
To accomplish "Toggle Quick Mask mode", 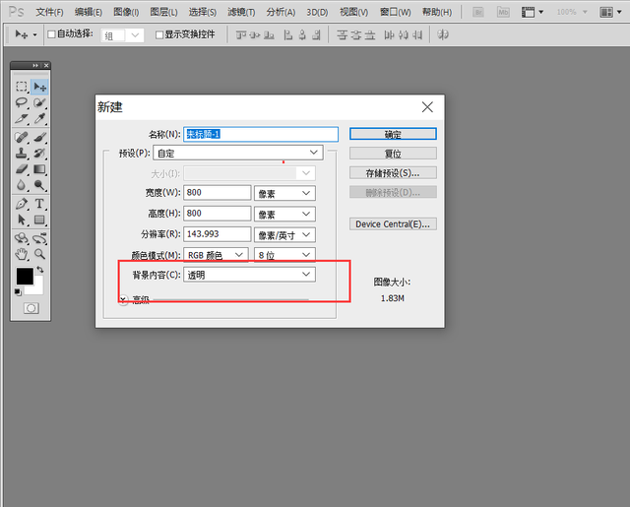I will 31,308.
